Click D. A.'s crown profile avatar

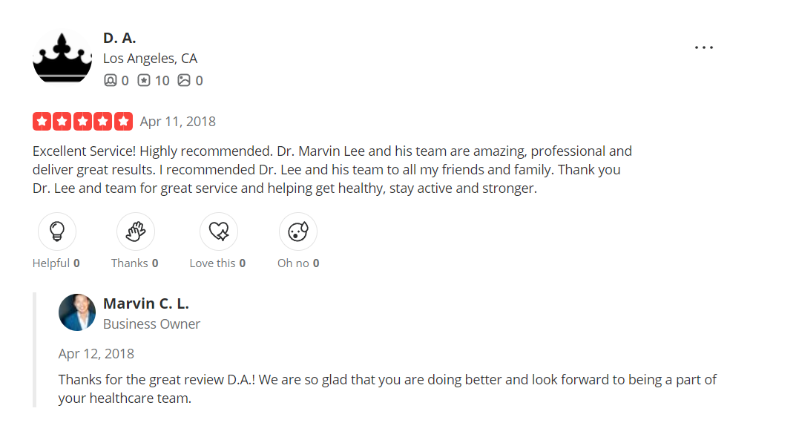[62, 58]
